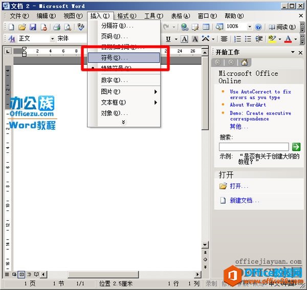Toggle the Character Shading A icon
This screenshot has width=307, height=290.
(195, 39)
